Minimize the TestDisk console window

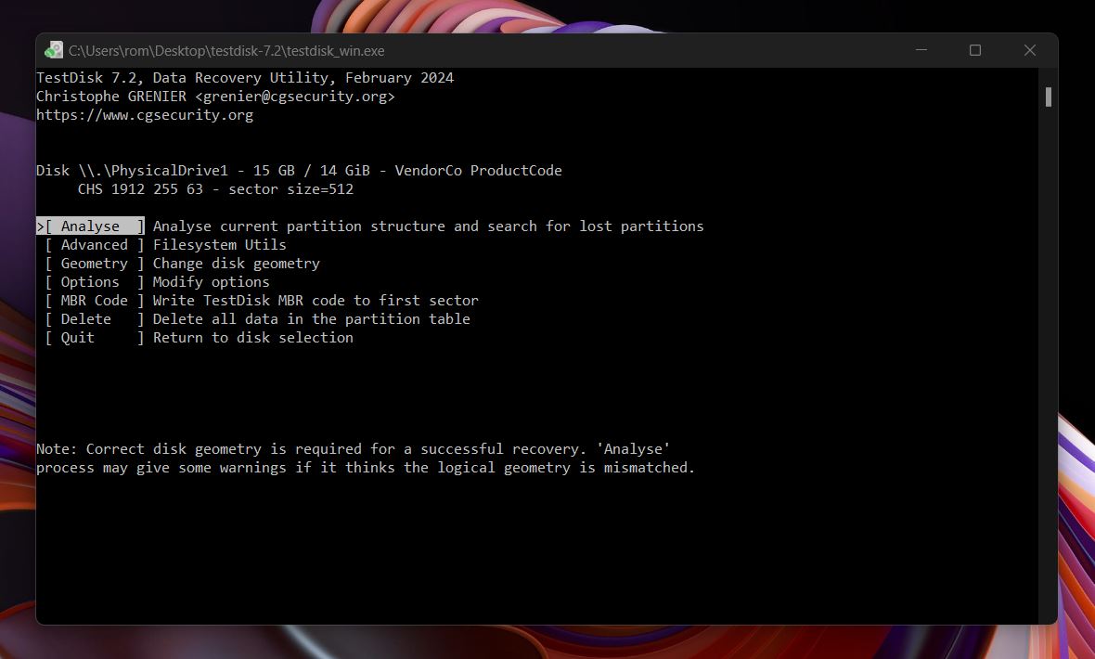click(x=921, y=50)
